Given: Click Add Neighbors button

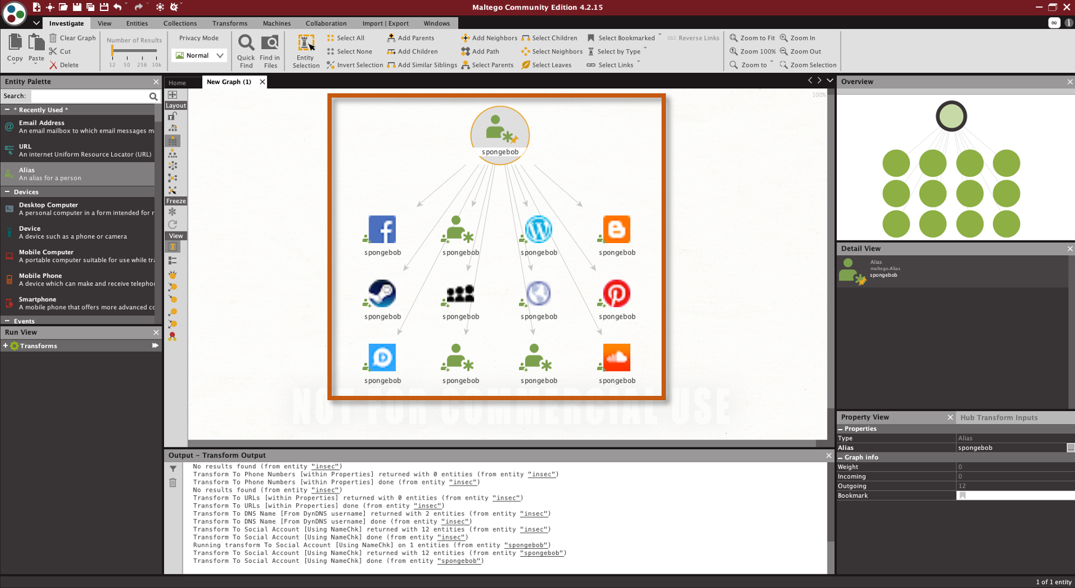Looking at the screenshot, I should click(x=489, y=38).
